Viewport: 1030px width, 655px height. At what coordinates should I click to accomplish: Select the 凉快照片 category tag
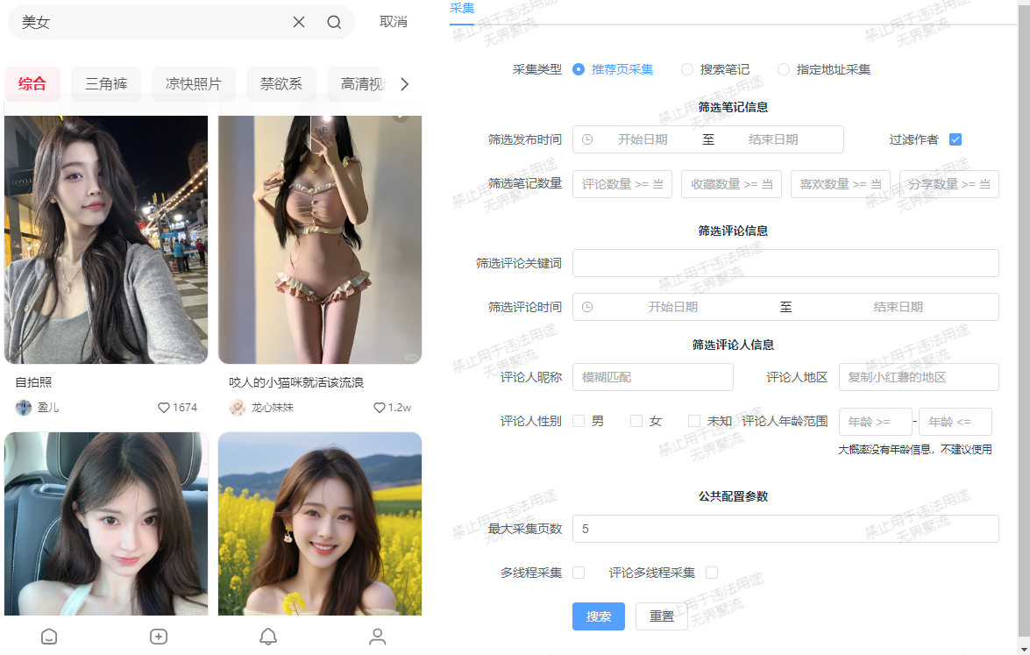[194, 84]
